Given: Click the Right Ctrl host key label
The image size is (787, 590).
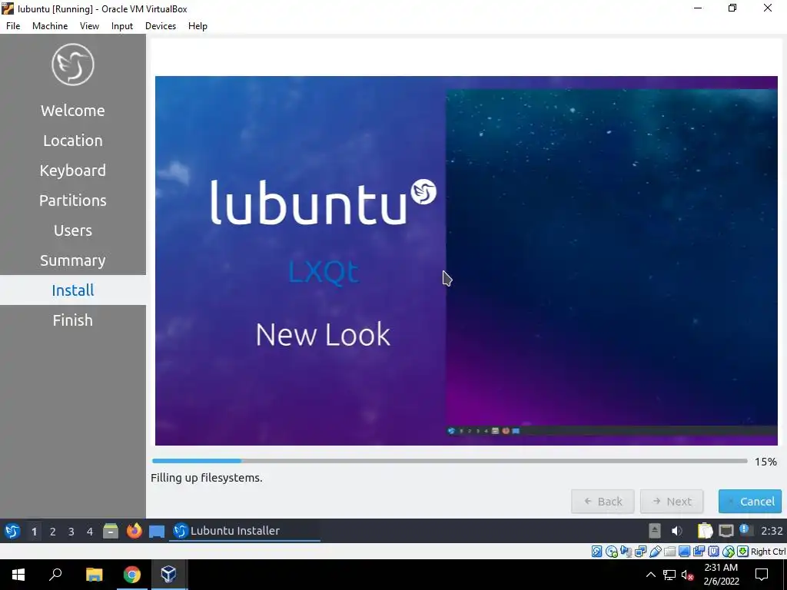Looking at the screenshot, I should coord(769,552).
